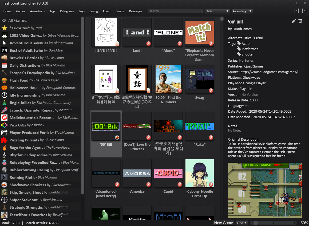
Task: Click the New Game button
Action: [224, 223]
